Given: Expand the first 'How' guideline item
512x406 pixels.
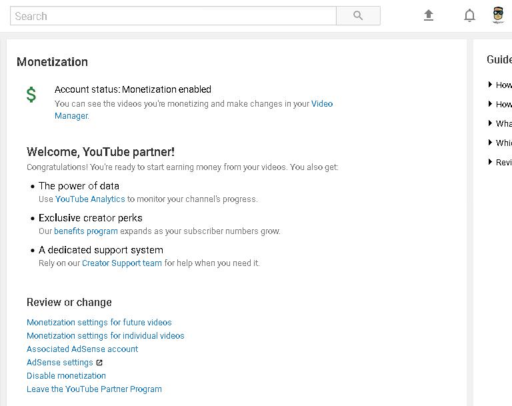Looking at the screenshot, I should tap(499, 85).
